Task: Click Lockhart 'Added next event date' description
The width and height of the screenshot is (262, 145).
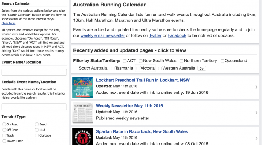Action: [x=152, y=93]
